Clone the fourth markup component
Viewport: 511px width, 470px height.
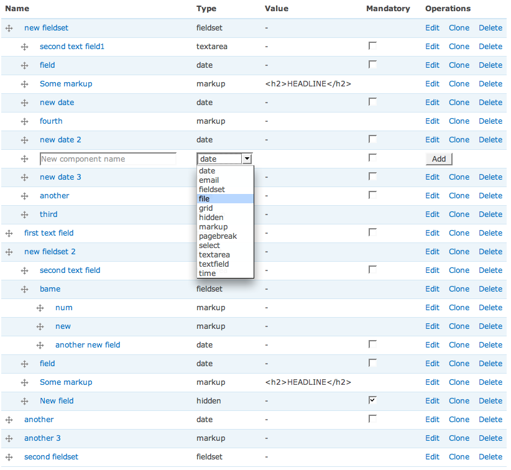tap(459, 121)
